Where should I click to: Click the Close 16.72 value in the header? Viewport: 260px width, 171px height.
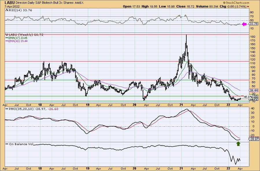point(185,6)
